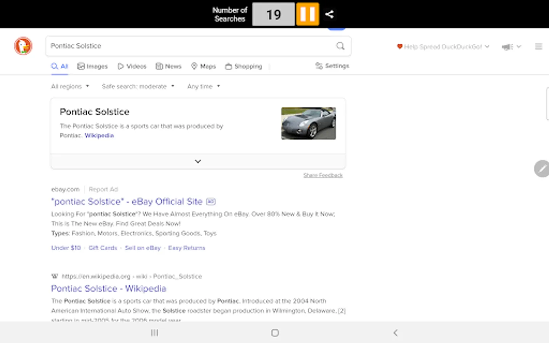
Task: Open the Sell on eBay sublink
Action: (143, 248)
